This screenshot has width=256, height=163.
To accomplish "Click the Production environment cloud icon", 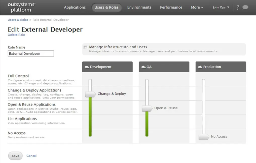I will point(200,67).
